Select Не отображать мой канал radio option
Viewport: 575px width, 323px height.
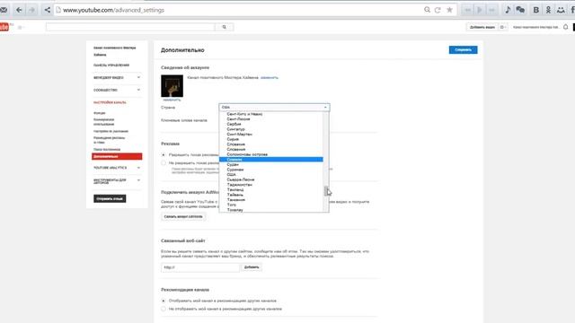coord(164,309)
